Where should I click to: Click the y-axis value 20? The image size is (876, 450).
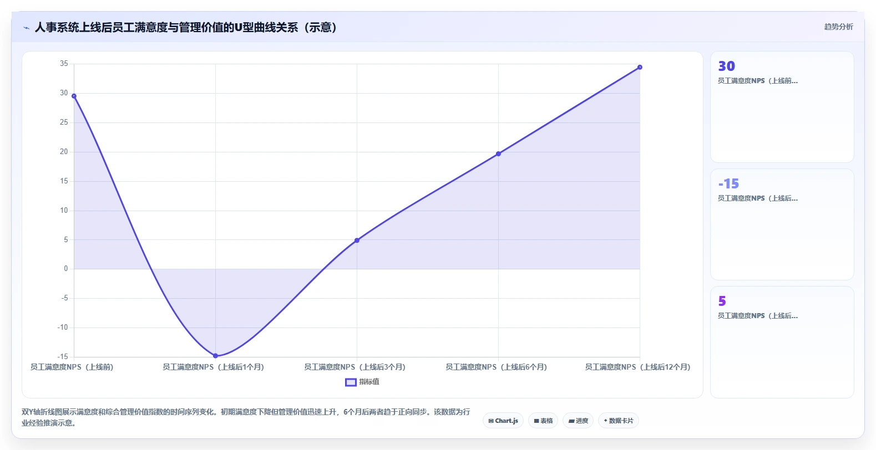click(64, 152)
